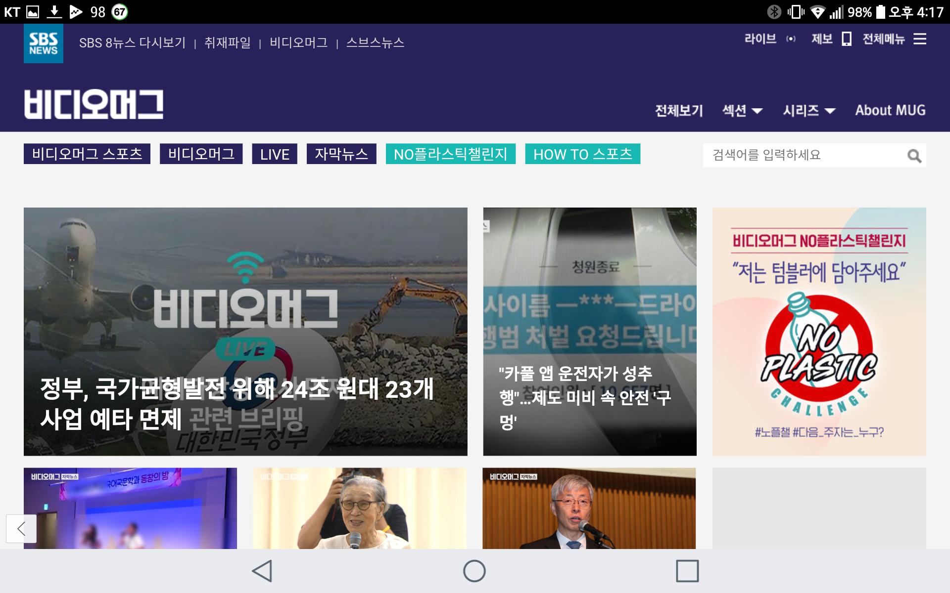Open the hamburger menu icon
The height and width of the screenshot is (593, 950).
click(x=920, y=39)
